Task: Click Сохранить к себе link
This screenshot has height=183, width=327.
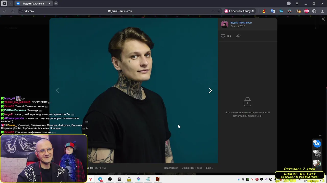Action: 192,168
